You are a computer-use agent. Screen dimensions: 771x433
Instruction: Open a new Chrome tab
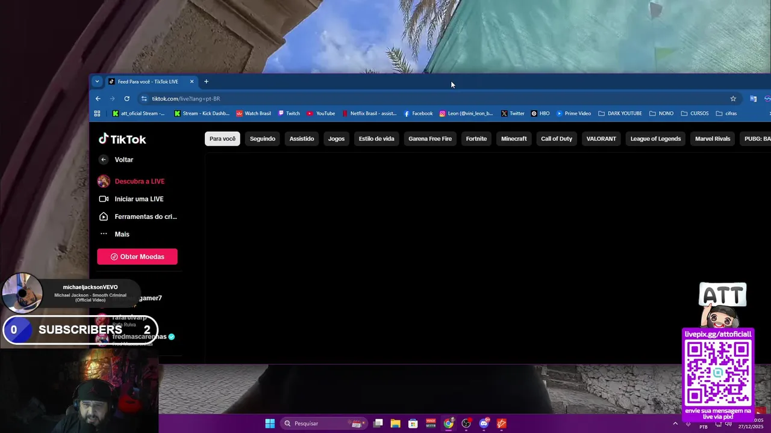pyautogui.click(x=206, y=82)
